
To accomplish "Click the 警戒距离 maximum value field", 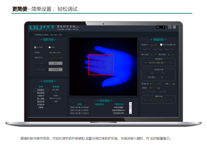I will (168, 83).
